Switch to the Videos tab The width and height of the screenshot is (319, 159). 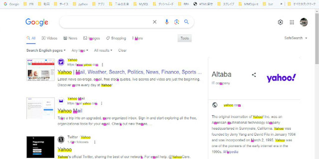point(50,38)
